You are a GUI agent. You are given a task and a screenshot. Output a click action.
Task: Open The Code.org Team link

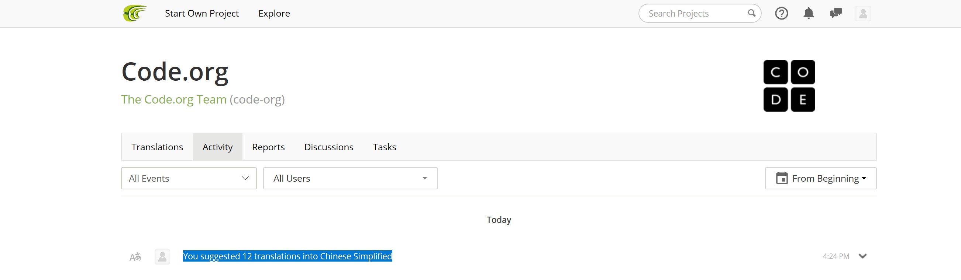tap(174, 99)
